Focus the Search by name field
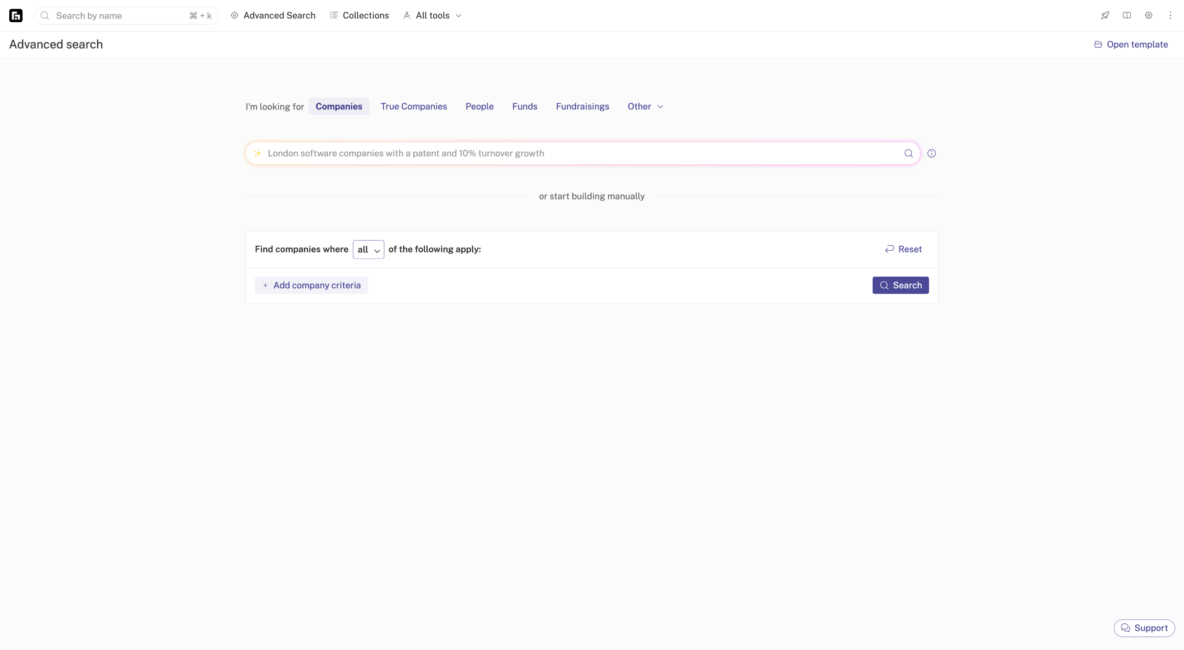 tap(120, 16)
